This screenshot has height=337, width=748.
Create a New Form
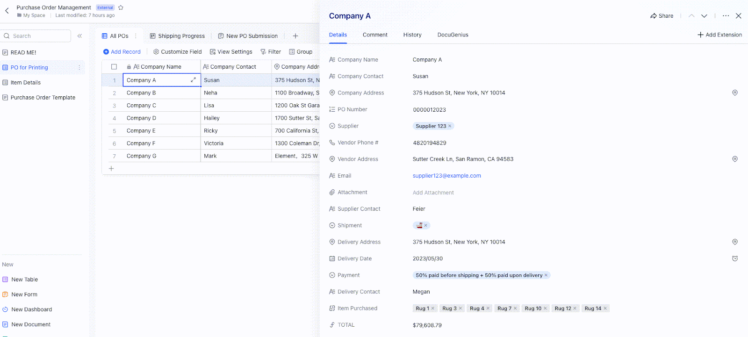(20, 294)
